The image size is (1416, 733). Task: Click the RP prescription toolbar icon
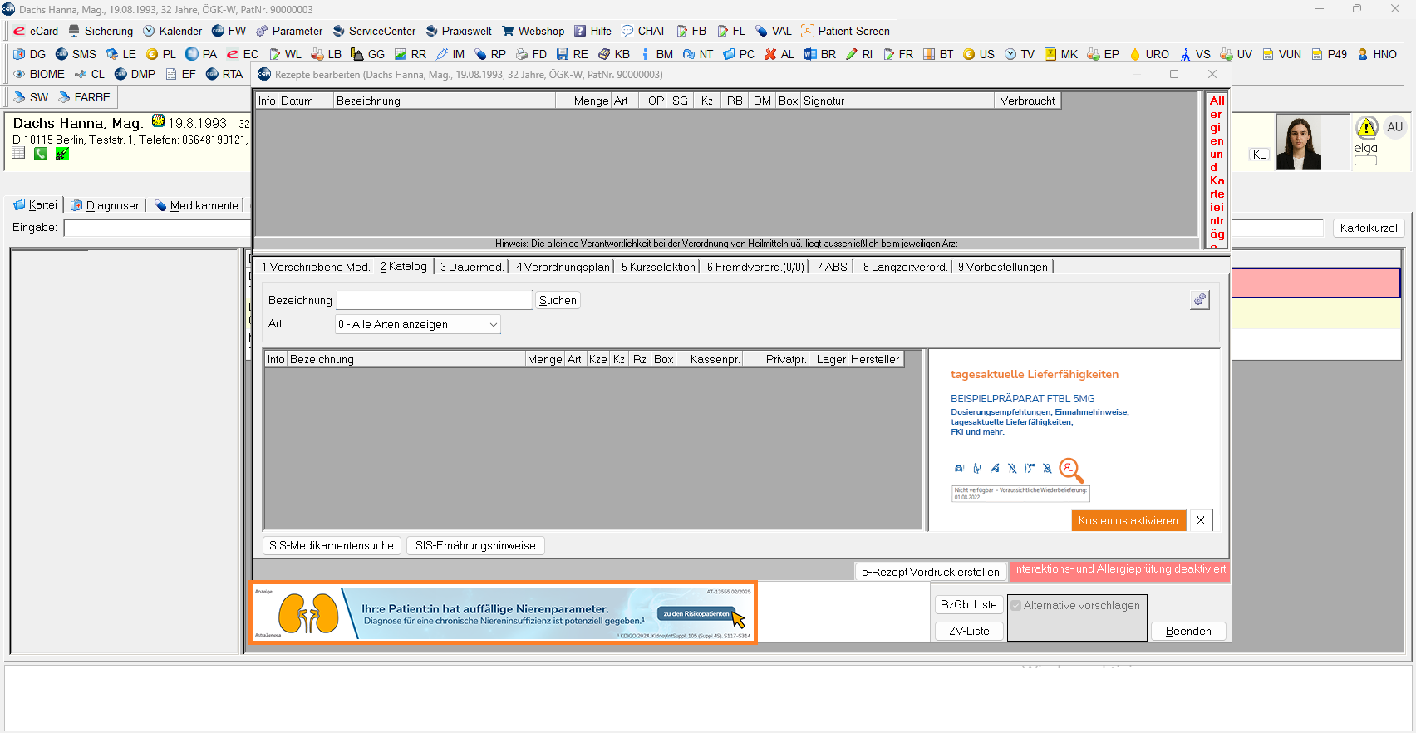tap(480, 54)
